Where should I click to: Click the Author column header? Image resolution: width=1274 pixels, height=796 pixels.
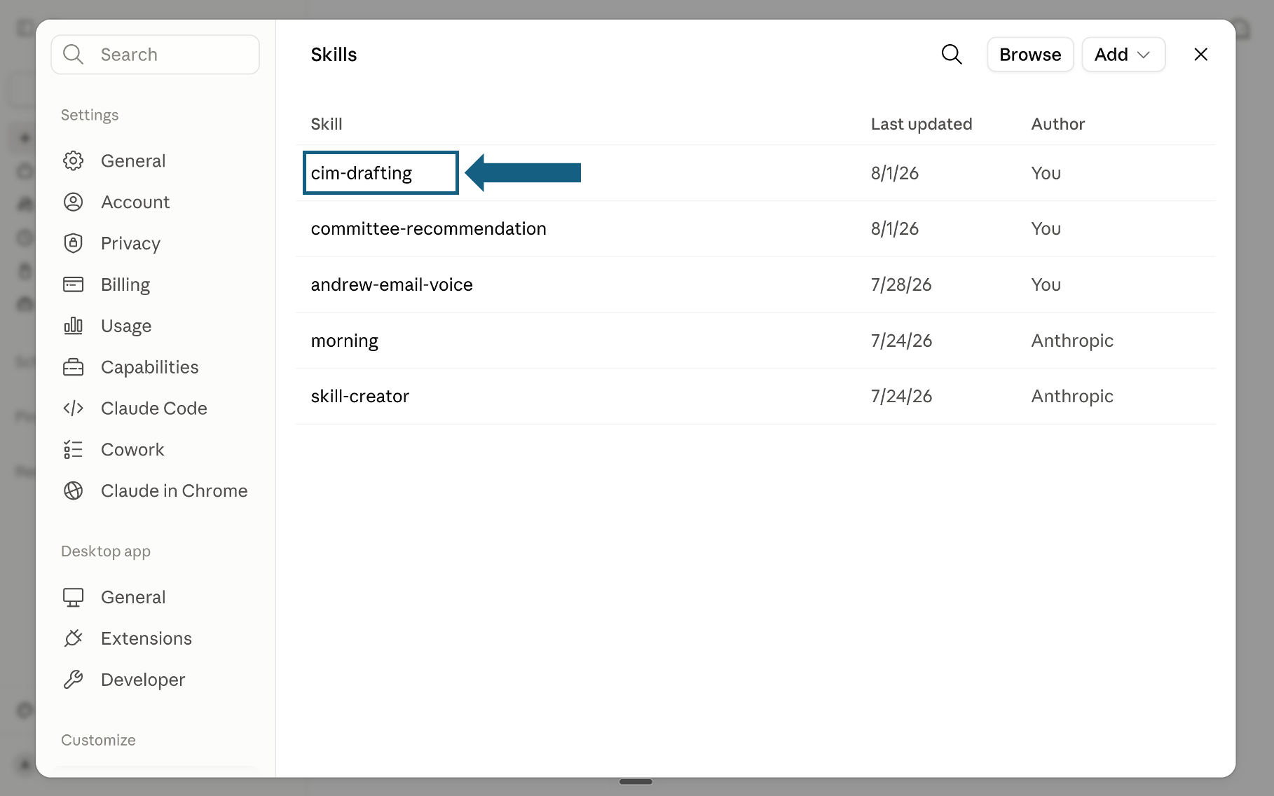pos(1057,124)
